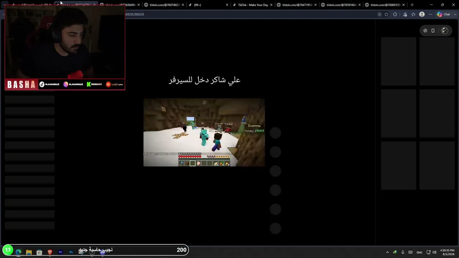Image resolution: width=459 pixels, height=258 pixels.
Task: Open the tiktok.com/@76591664 tab
Action: 341,5
